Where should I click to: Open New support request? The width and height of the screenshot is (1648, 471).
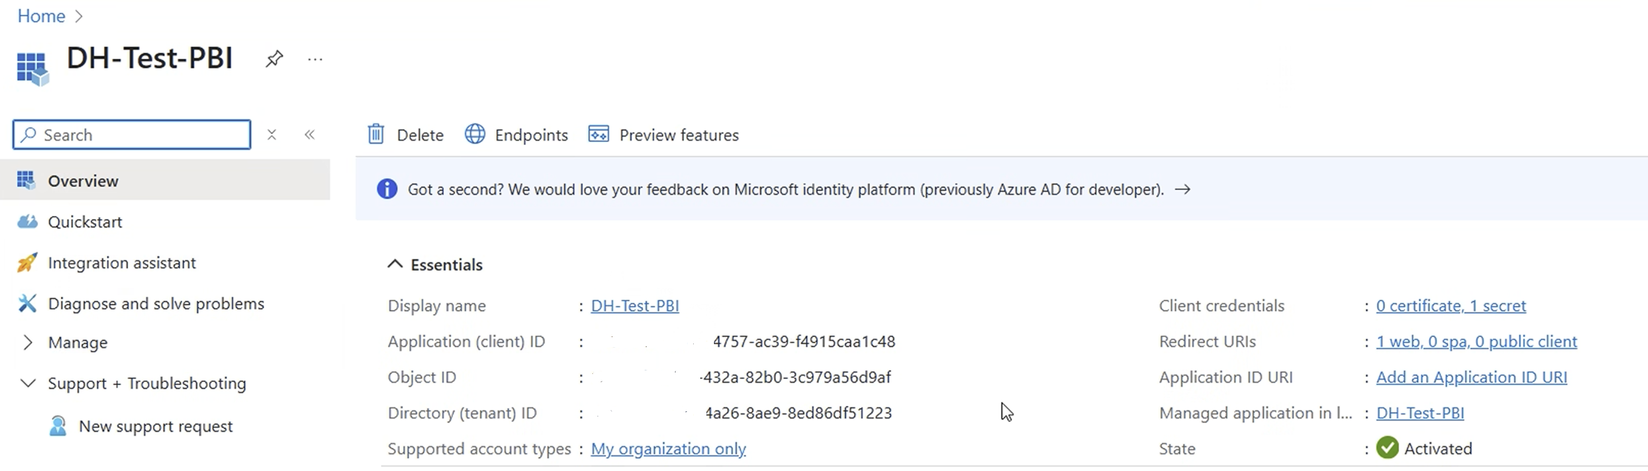pyautogui.click(x=155, y=426)
